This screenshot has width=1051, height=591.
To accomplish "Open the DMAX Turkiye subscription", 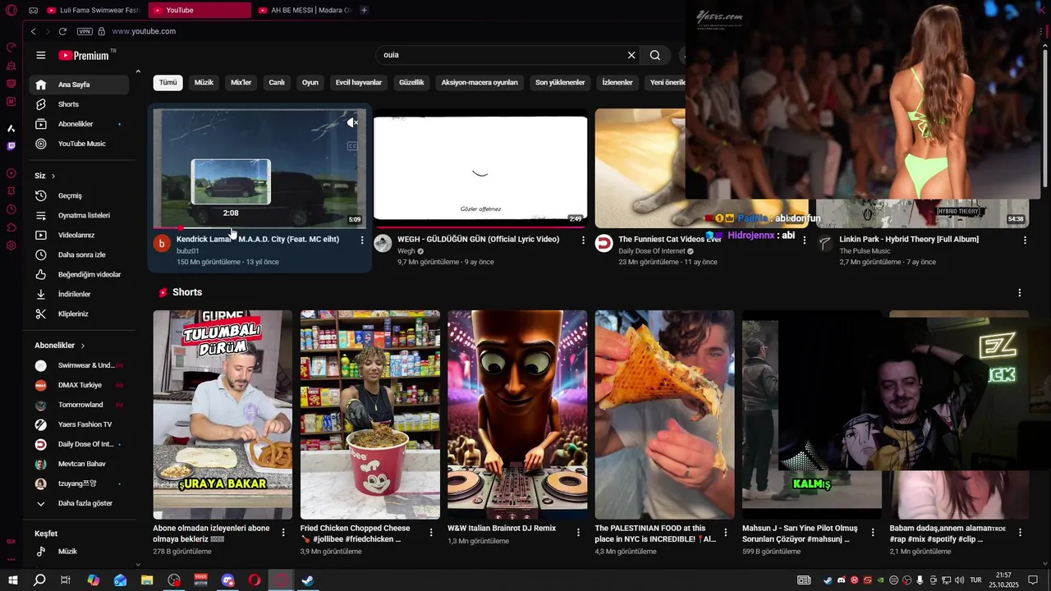I will [x=79, y=385].
